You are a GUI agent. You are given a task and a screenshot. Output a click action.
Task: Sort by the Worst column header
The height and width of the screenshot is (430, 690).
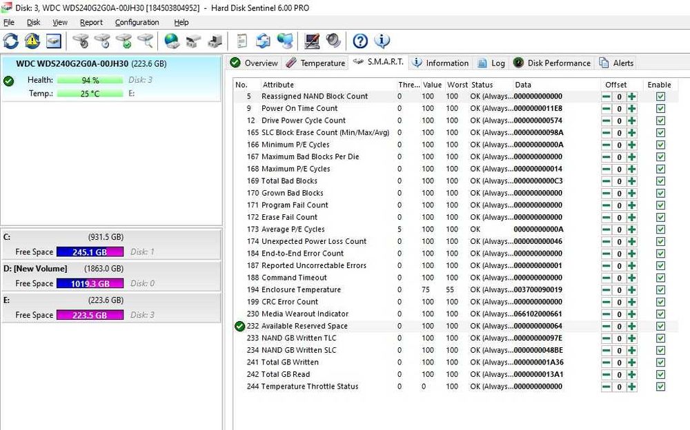457,85
